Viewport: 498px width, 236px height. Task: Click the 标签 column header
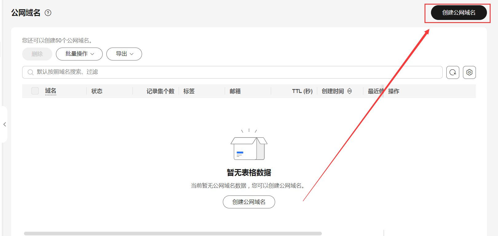(x=189, y=91)
